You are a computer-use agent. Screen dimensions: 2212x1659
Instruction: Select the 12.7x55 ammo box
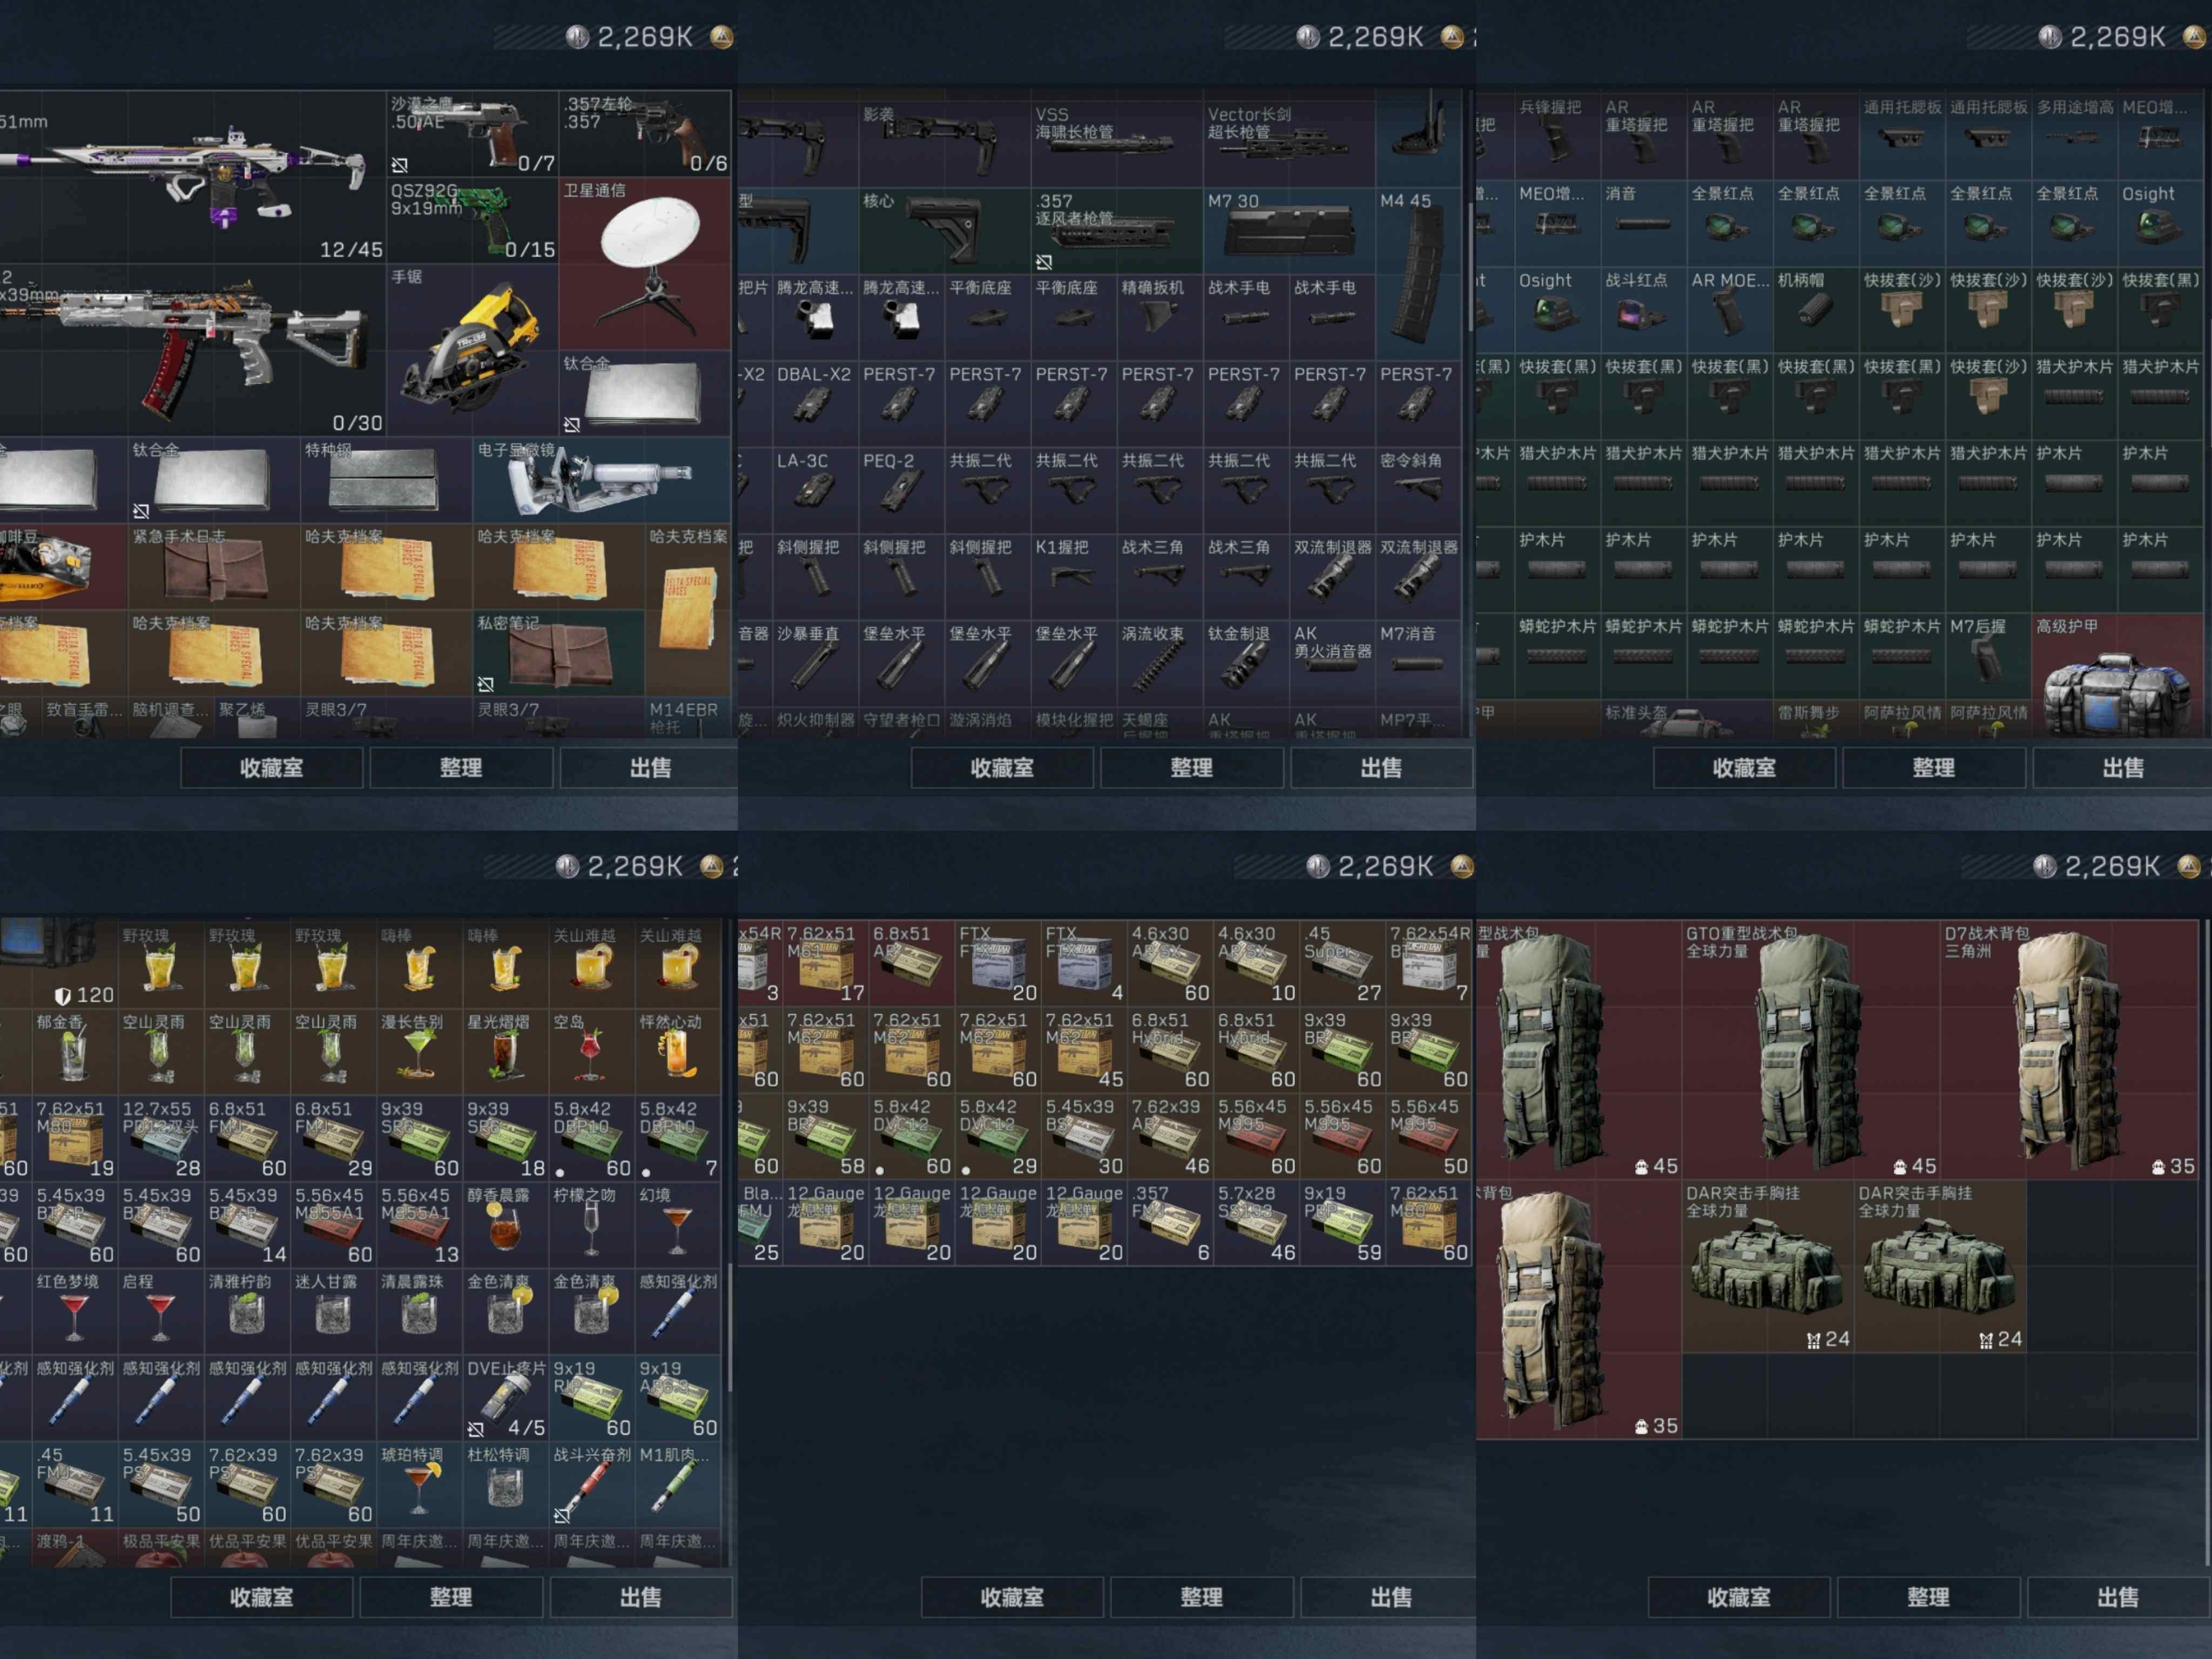click(161, 1140)
